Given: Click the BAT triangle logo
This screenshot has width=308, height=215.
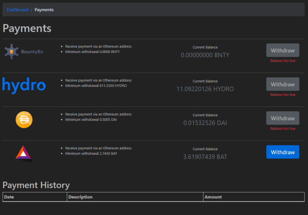Looking at the screenshot, I should tap(24, 153).
